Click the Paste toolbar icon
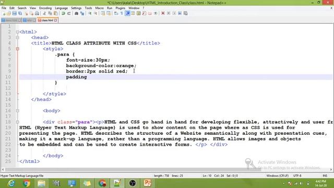Viewport: 334px width, 188px height. [56, 13]
